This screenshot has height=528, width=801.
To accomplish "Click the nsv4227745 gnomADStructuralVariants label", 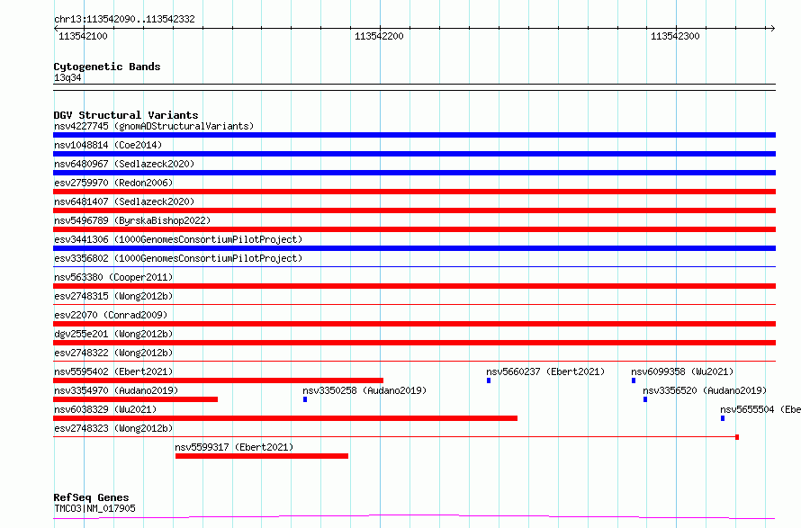I will (154, 126).
